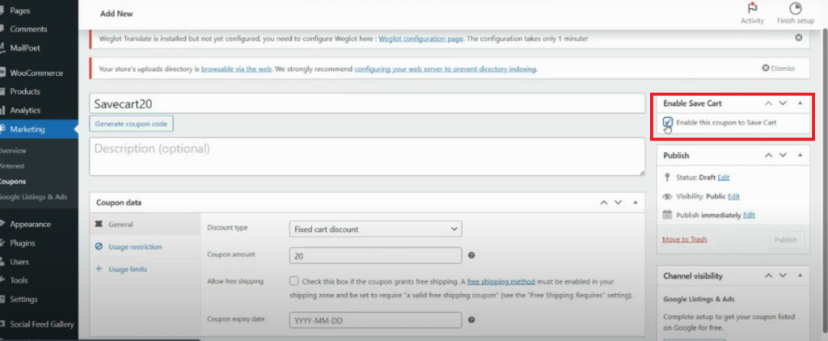Switch to the Usage limits tab
This screenshot has height=341, width=828.
click(x=127, y=269)
